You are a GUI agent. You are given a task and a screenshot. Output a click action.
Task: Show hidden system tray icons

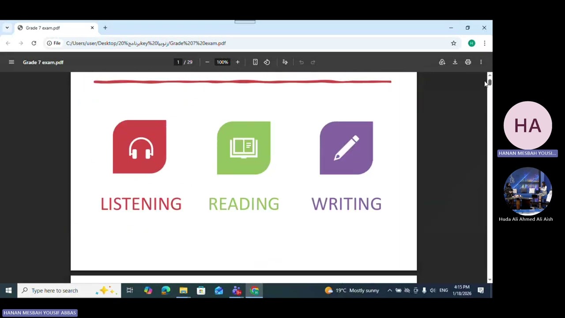tap(390, 291)
